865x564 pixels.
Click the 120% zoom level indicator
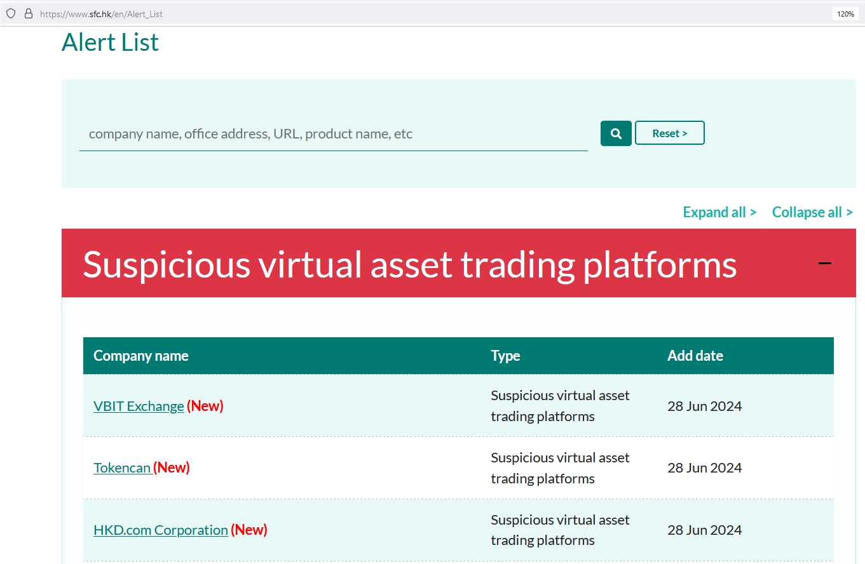pos(845,13)
